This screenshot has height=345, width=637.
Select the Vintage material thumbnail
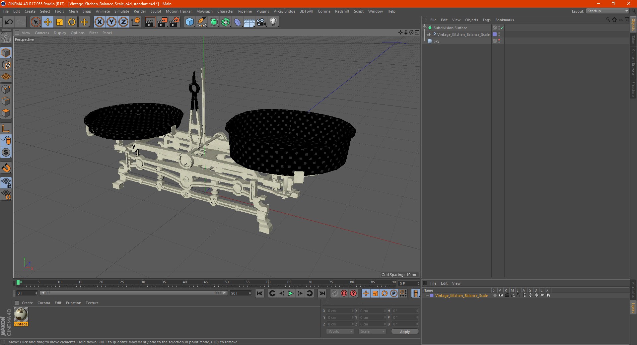coord(21,314)
